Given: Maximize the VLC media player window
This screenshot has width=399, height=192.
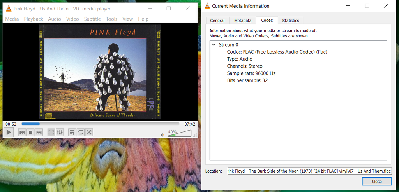Looking at the screenshot, I should pos(168,9).
